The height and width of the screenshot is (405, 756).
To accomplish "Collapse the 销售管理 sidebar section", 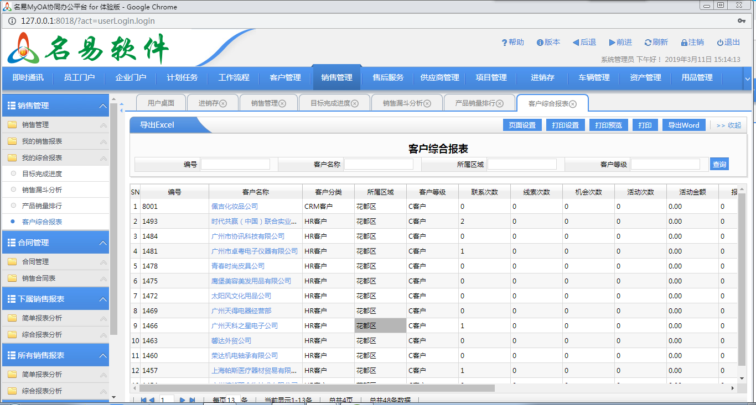I will pyautogui.click(x=102, y=106).
